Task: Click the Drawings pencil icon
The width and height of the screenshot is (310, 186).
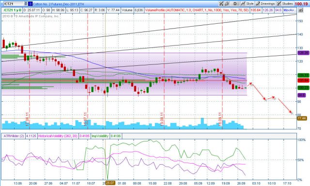Action: (258, 3)
